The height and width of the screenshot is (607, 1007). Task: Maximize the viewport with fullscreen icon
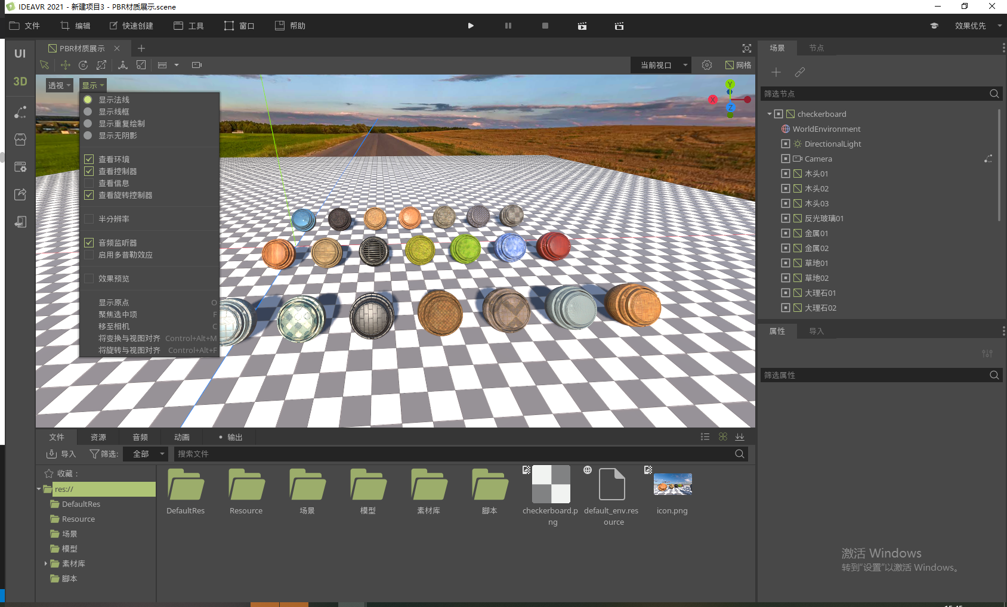tap(747, 48)
